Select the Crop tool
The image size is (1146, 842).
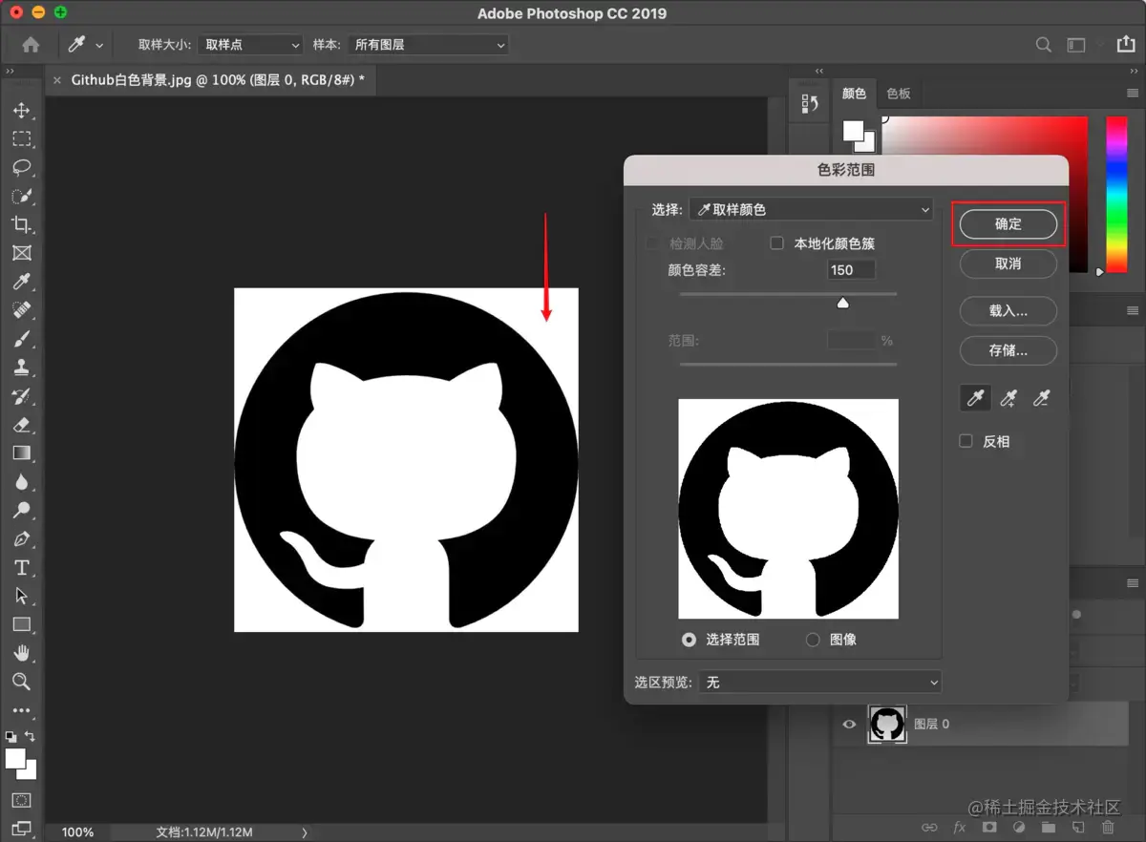pos(21,225)
